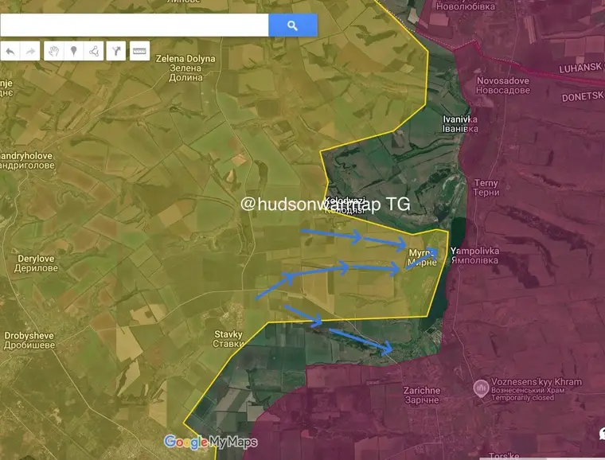605x460 pixels.
Task: Click the Ivanivka village label
Action: click(x=460, y=124)
